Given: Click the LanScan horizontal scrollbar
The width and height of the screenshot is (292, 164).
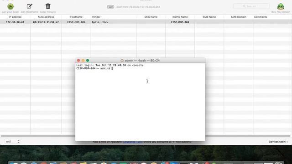Looking at the screenshot, I should tap(146, 136).
